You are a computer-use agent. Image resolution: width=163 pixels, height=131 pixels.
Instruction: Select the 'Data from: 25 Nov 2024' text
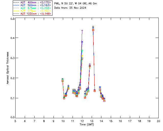pos(70,8)
